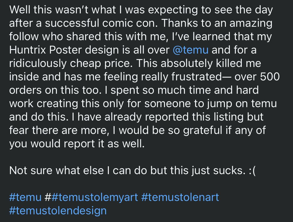The image size is (293, 222).
Task: Click the phrase 'over 500' in the caption
Action: point(257,77)
